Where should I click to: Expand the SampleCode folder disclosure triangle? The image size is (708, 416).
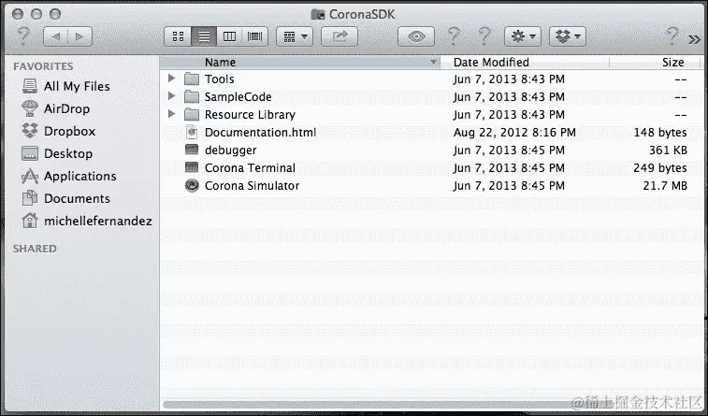[171, 96]
